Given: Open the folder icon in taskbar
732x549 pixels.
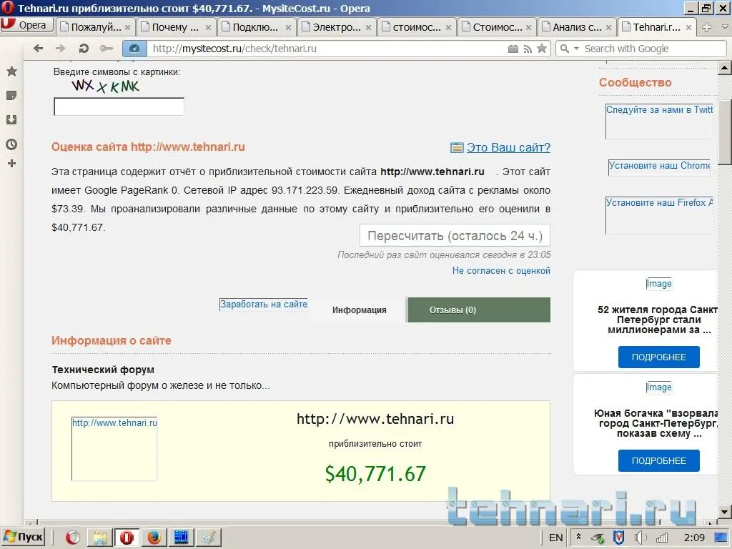Looking at the screenshot, I should pyautogui.click(x=99, y=538).
